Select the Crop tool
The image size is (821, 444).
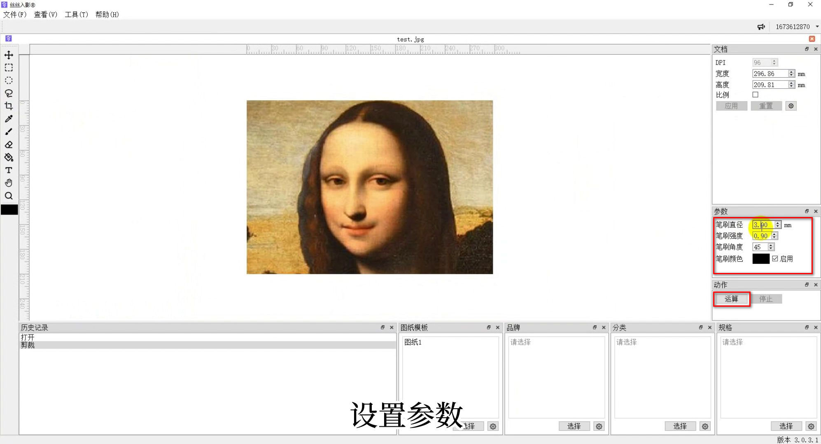pyautogui.click(x=9, y=106)
